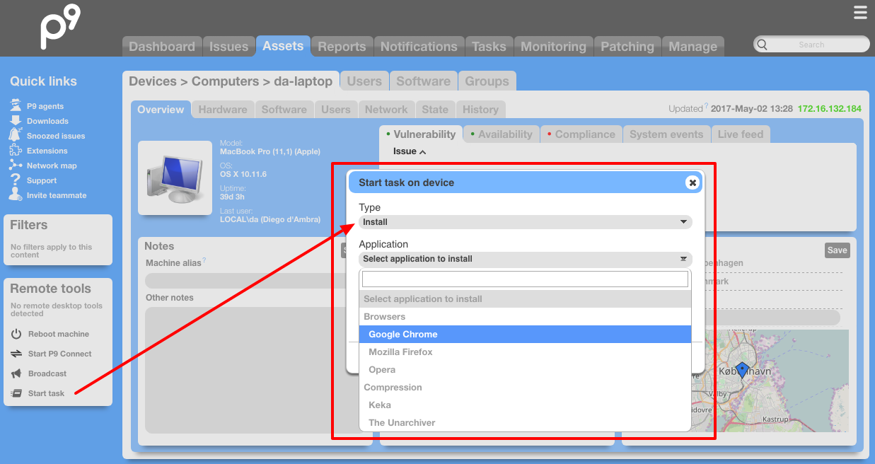This screenshot has height=464, width=875.
Task: Click the Support question mark icon
Action: point(16,180)
